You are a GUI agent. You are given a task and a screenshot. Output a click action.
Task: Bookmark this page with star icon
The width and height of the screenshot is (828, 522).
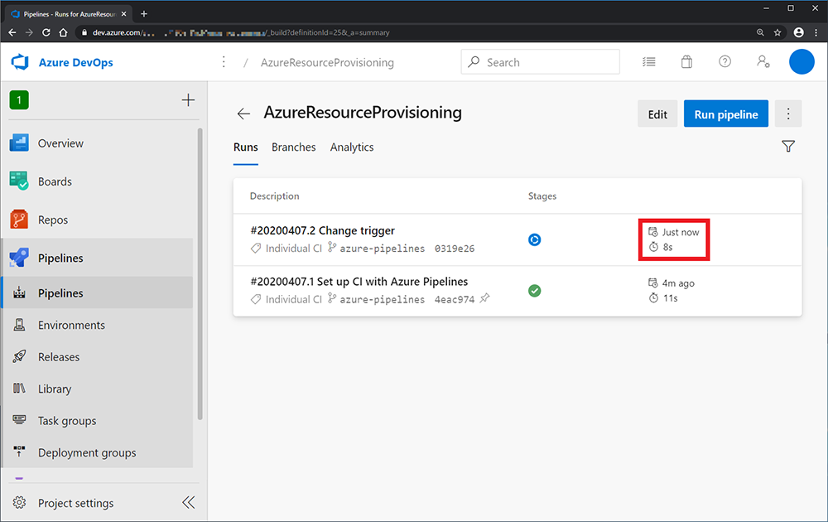[777, 32]
